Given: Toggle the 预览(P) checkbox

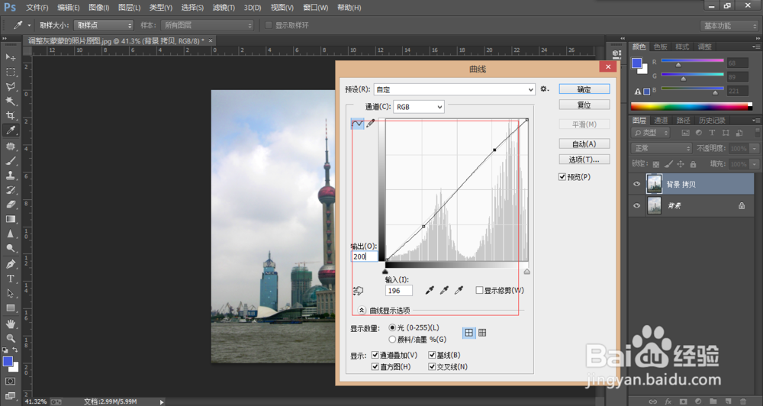Looking at the screenshot, I should pos(562,177).
